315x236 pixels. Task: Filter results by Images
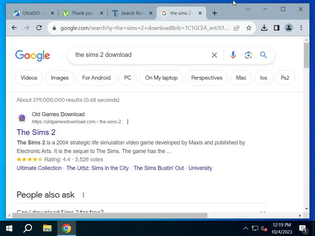[60, 78]
